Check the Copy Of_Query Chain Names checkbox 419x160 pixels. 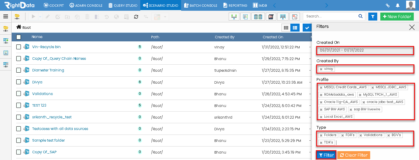pos(19,59)
